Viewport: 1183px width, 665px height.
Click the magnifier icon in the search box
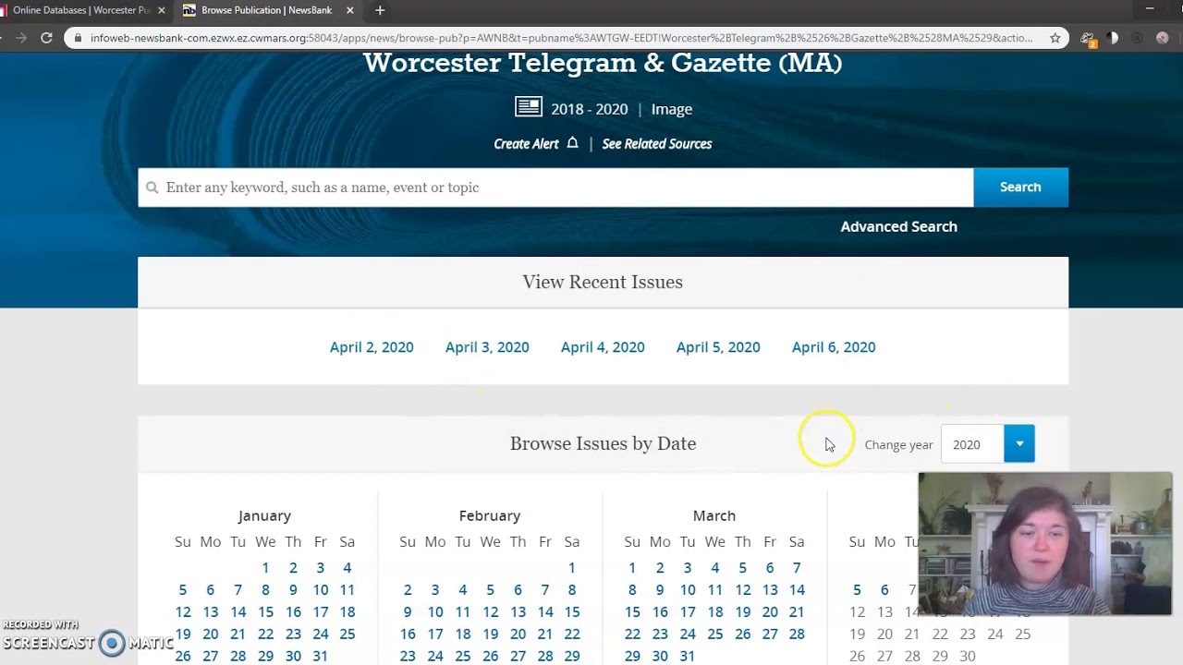(152, 187)
